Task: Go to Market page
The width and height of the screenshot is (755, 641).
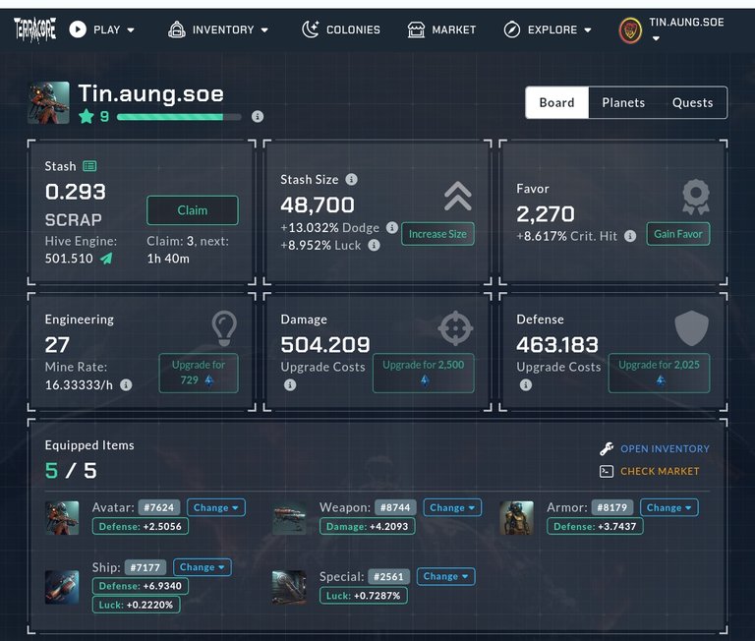Action: tap(441, 29)
